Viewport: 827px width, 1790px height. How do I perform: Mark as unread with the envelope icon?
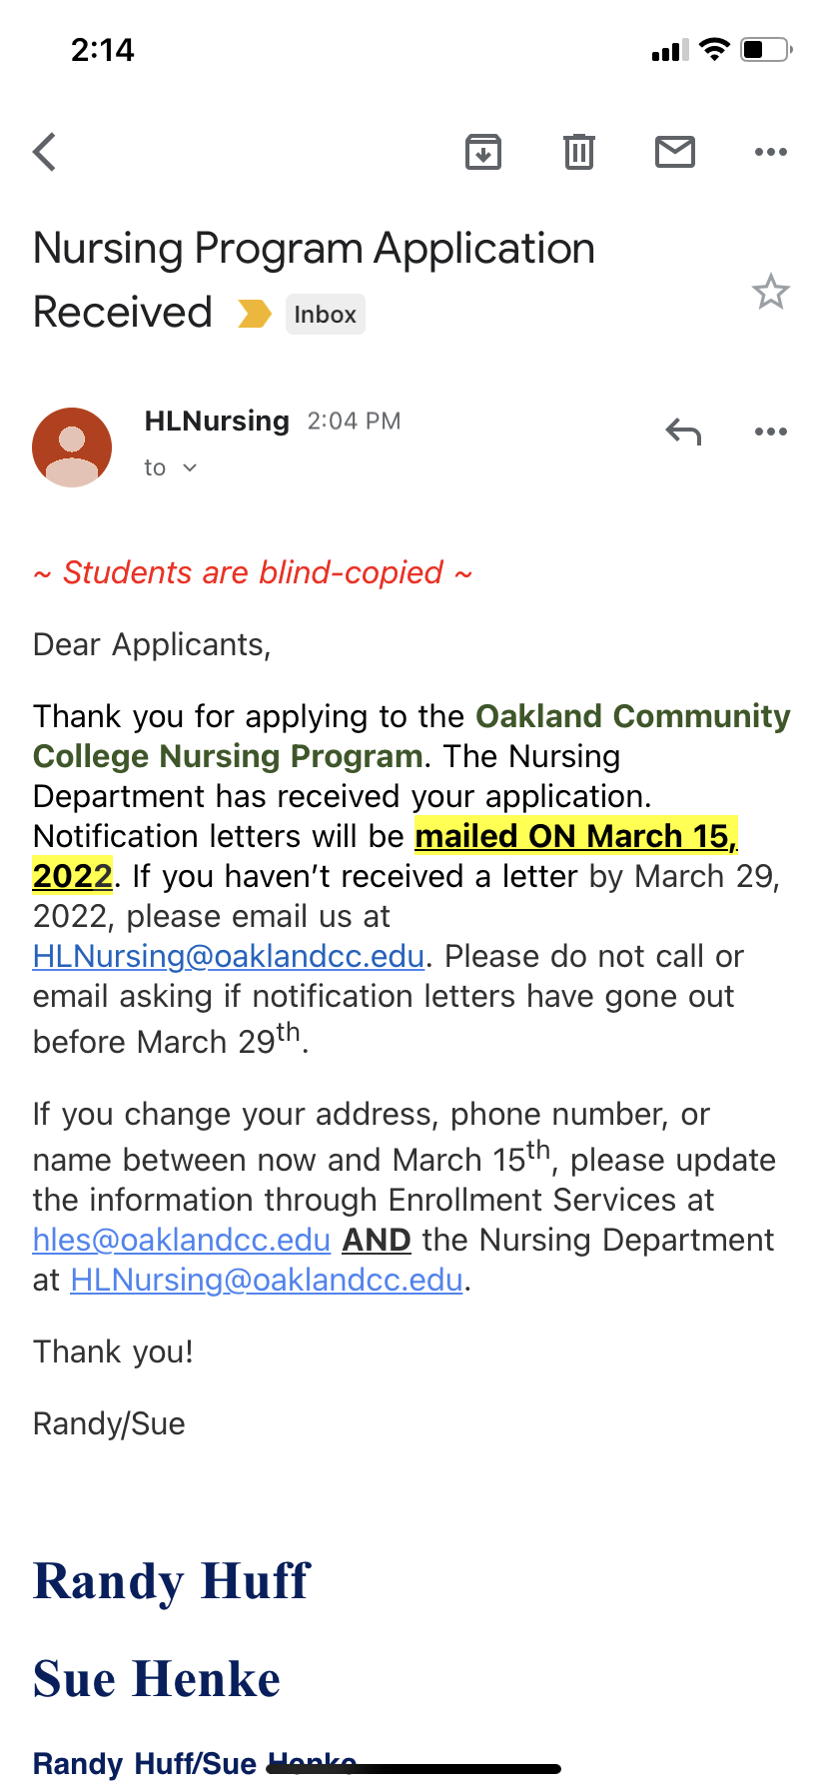[x=675, y=152]
